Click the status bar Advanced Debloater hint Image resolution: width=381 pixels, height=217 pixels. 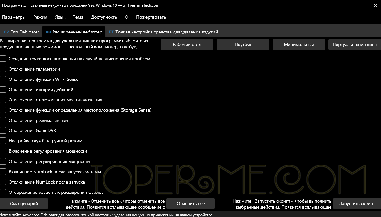(107, 215)
